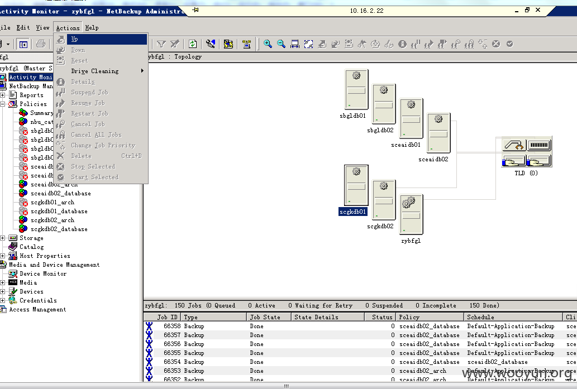Open the Help menu
Image resolution: width=577 pixels, height=389 pixels.
coord(92,27)
